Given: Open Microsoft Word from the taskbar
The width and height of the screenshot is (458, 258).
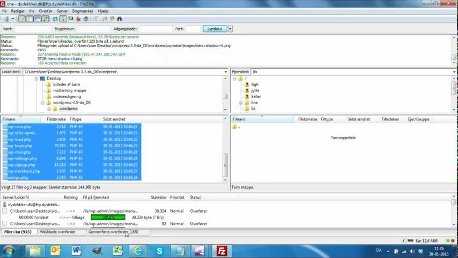Looking at the screenshot, I should 76,250.
